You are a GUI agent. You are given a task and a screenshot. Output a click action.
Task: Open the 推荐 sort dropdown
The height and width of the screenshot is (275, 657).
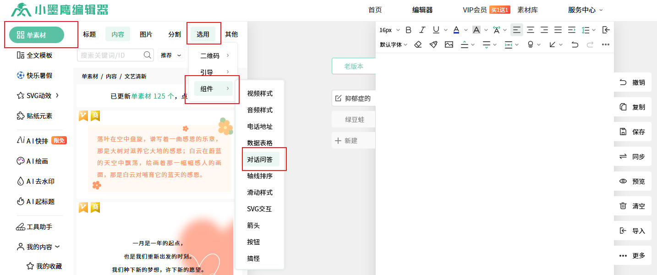click(171, 55)
